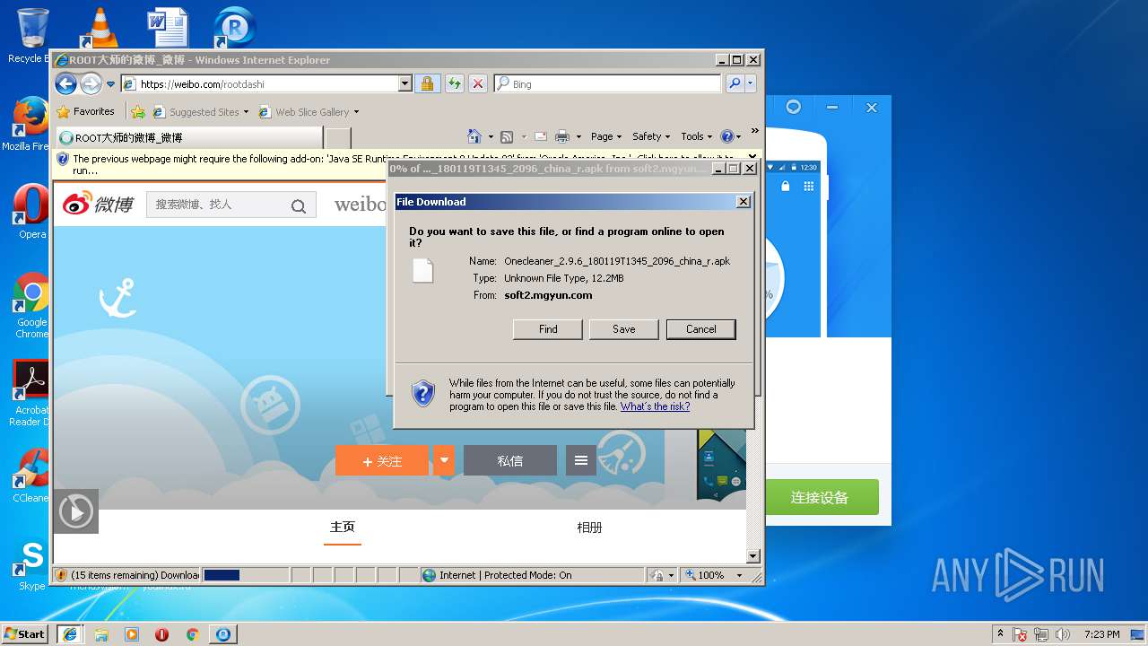Click the Weibo hamburger more-menu icon
1148x646 pixels.
coord(581,460)
